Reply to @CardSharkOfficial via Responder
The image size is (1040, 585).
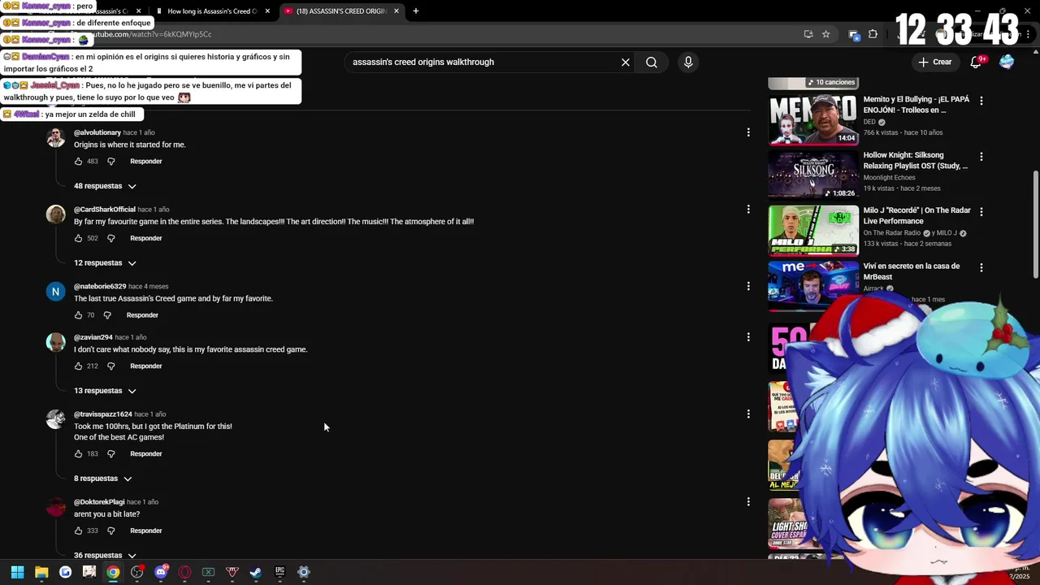(x=146, y=239)
